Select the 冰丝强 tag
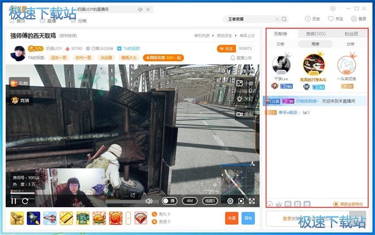Screen dimensions: 375x235 tap(106, 58)
